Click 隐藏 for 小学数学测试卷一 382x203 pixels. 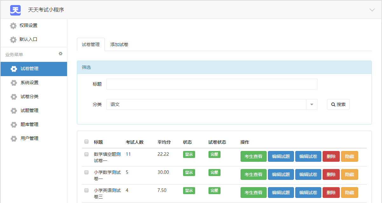tap(350, 174)
